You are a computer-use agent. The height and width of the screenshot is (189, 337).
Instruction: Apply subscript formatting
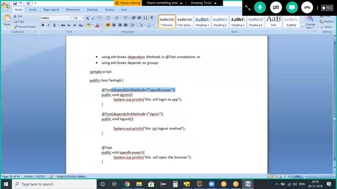(x=69, y=25)
